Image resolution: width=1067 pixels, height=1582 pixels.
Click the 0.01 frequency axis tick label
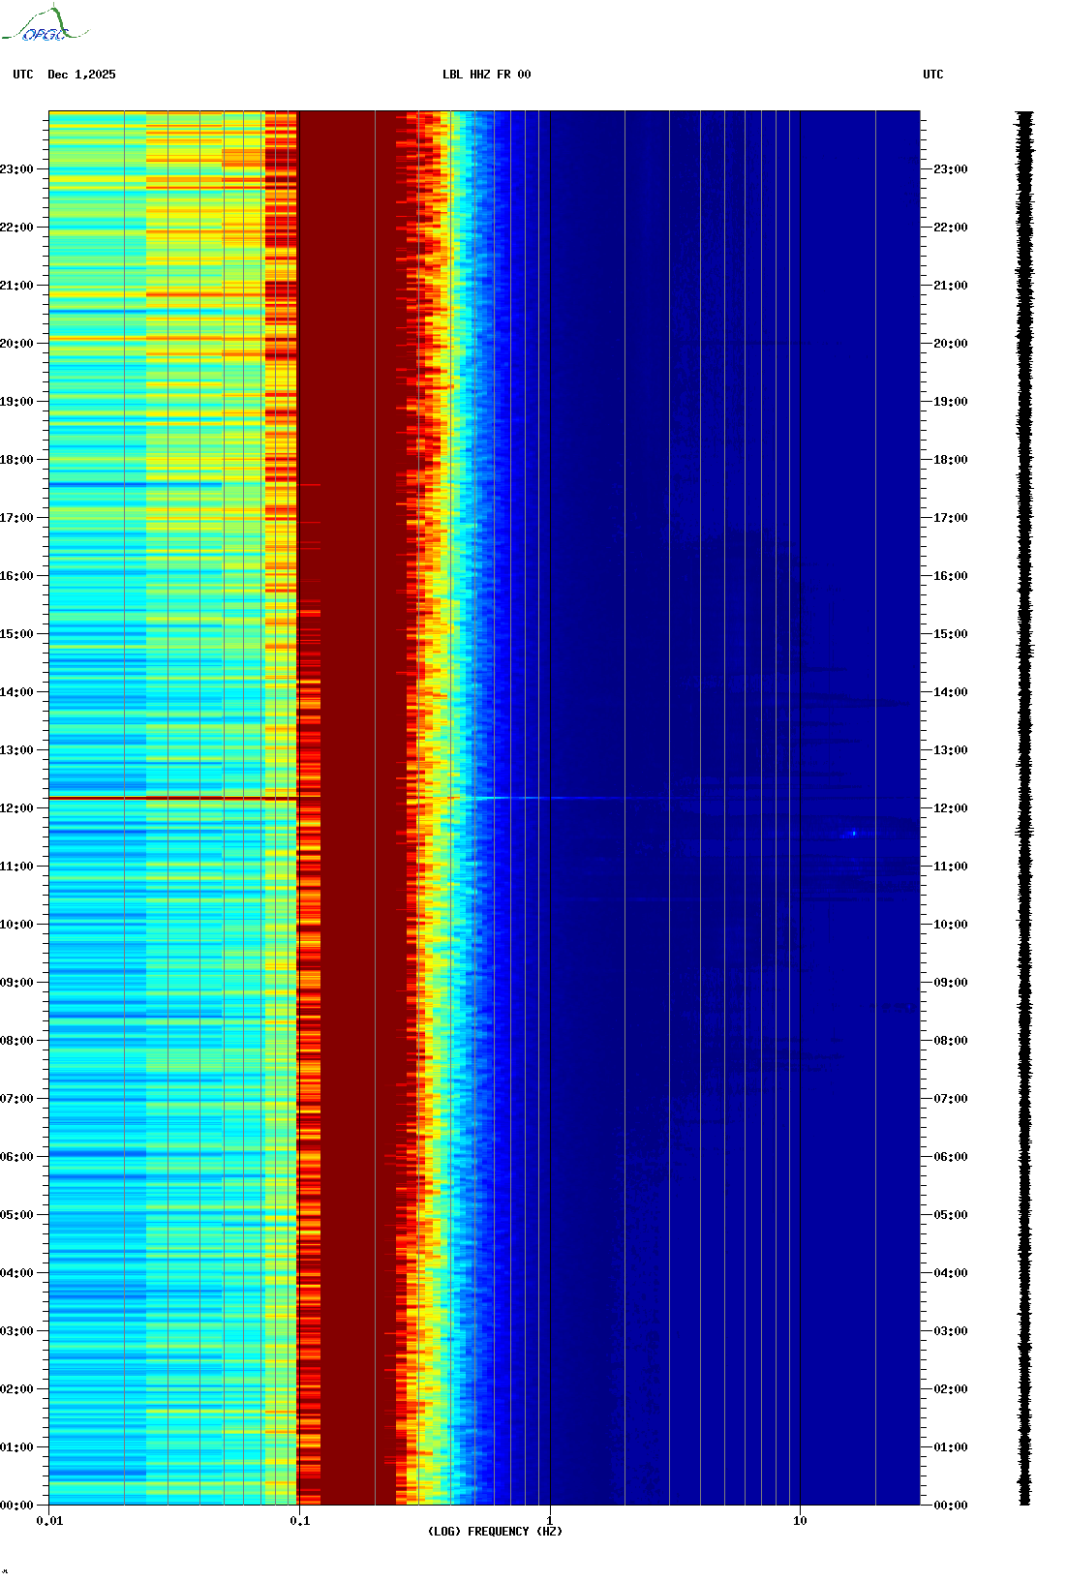(x=49, y=1521)
